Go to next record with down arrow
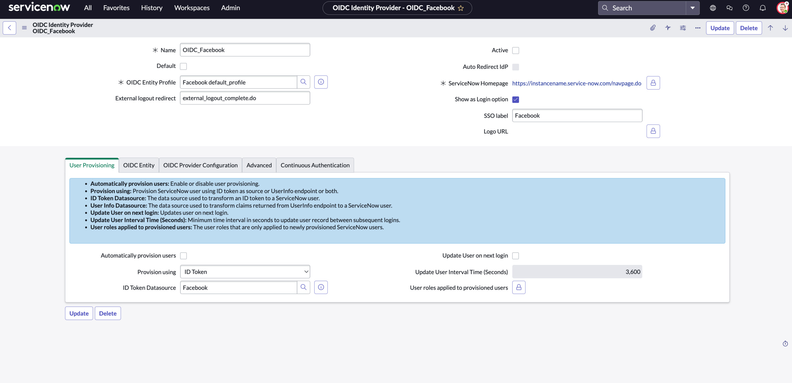792x383 pixels. (x=785, y=28)
